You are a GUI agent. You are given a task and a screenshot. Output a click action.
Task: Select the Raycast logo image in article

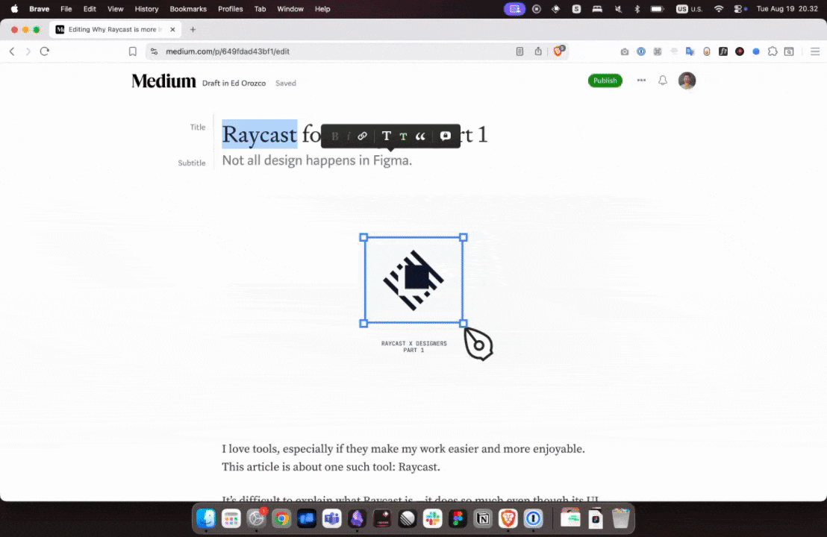point(413,280)
